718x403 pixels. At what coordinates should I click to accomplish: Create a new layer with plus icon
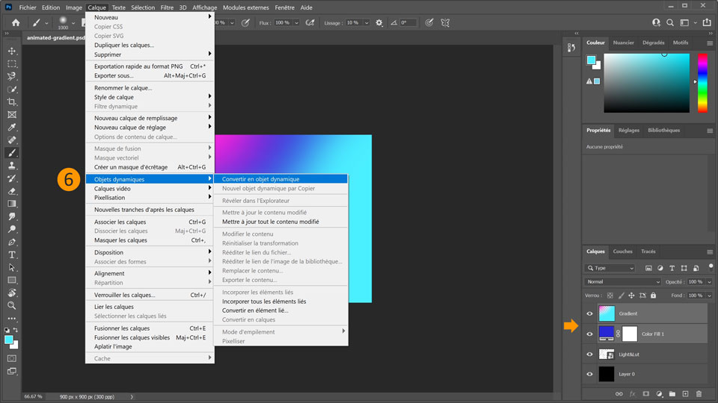(684, 393)
